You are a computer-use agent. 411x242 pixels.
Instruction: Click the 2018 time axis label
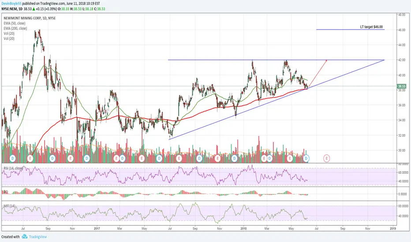coord(244,228)
